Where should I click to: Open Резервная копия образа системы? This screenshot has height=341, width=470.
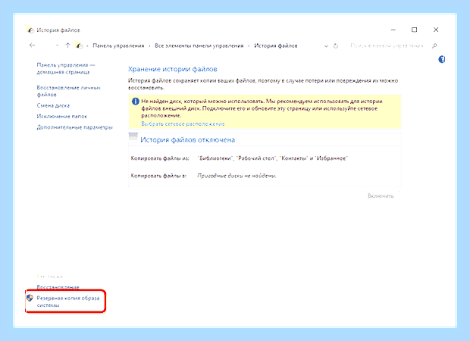[68, 302]
